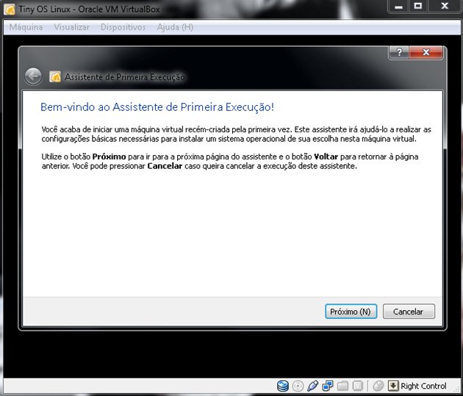Click the Assistente de Primeira Execução title text
463x396 pixels.
[x=125, y=77]
